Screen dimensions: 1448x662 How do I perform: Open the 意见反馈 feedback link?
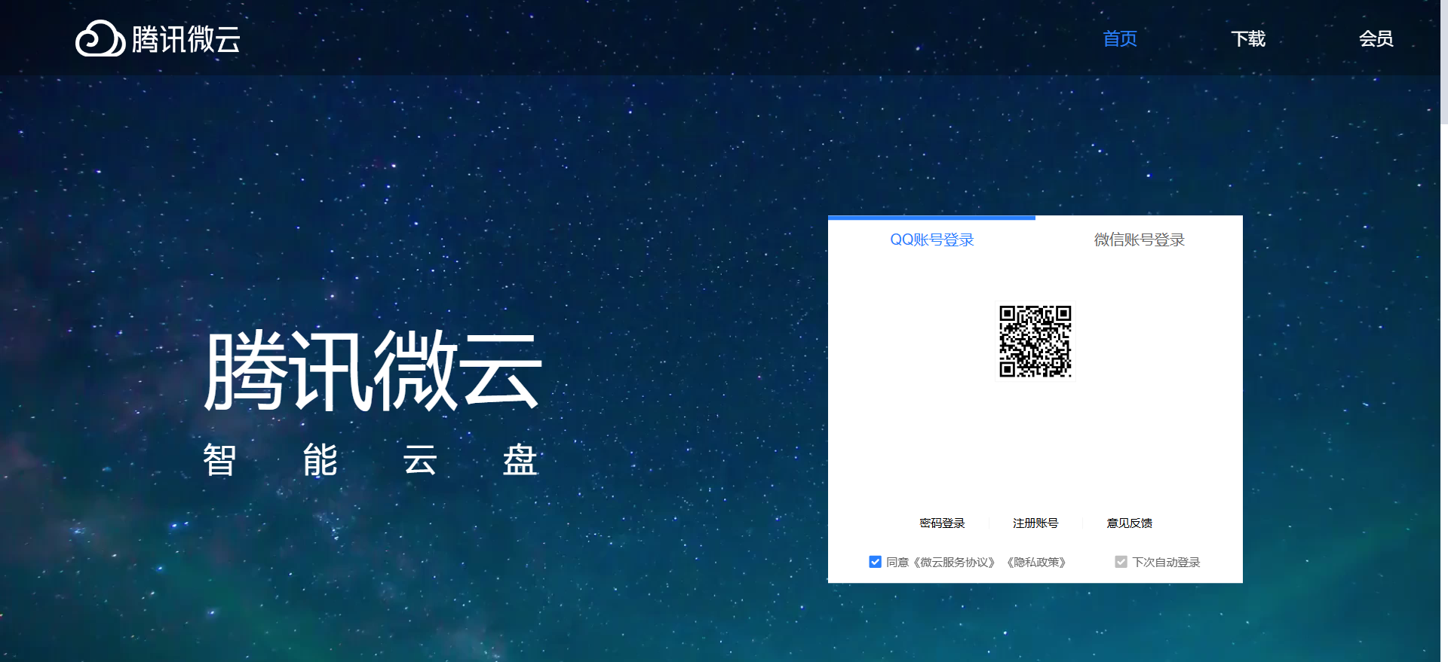[1129, 523]
